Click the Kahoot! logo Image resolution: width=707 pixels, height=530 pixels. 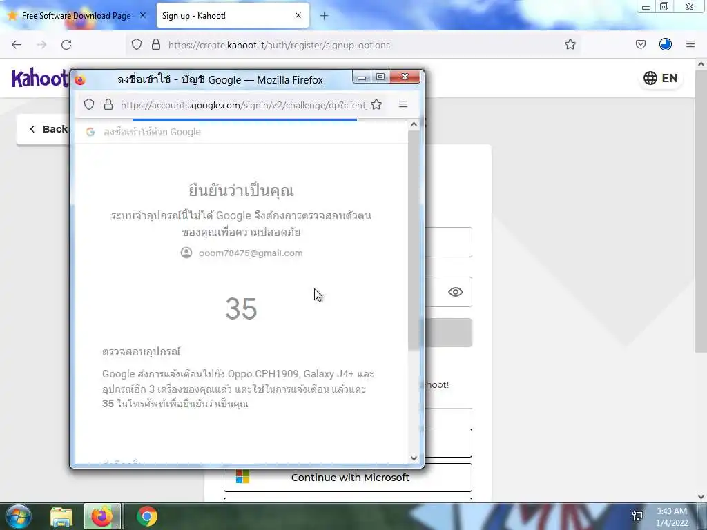(x=39, y=79)
